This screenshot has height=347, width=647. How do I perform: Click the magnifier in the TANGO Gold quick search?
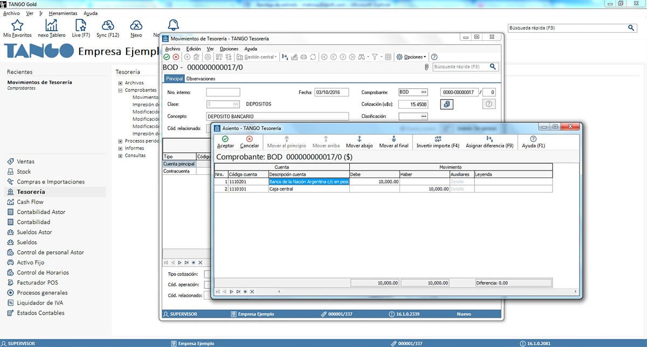click(631, 27)
